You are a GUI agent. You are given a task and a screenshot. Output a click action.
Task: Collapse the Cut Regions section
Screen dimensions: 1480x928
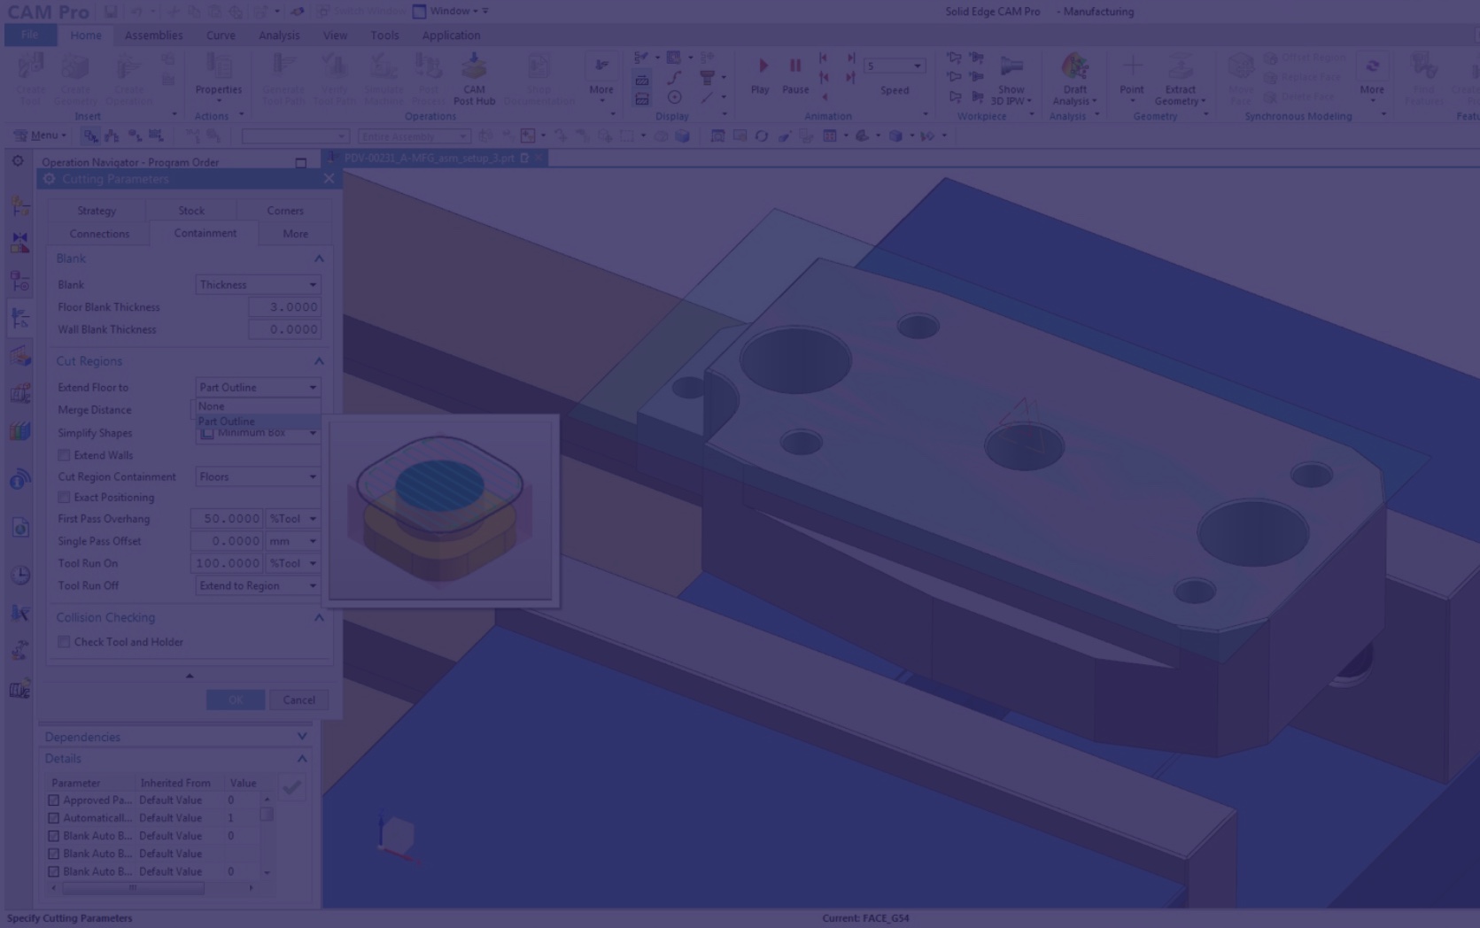point(319,361)
